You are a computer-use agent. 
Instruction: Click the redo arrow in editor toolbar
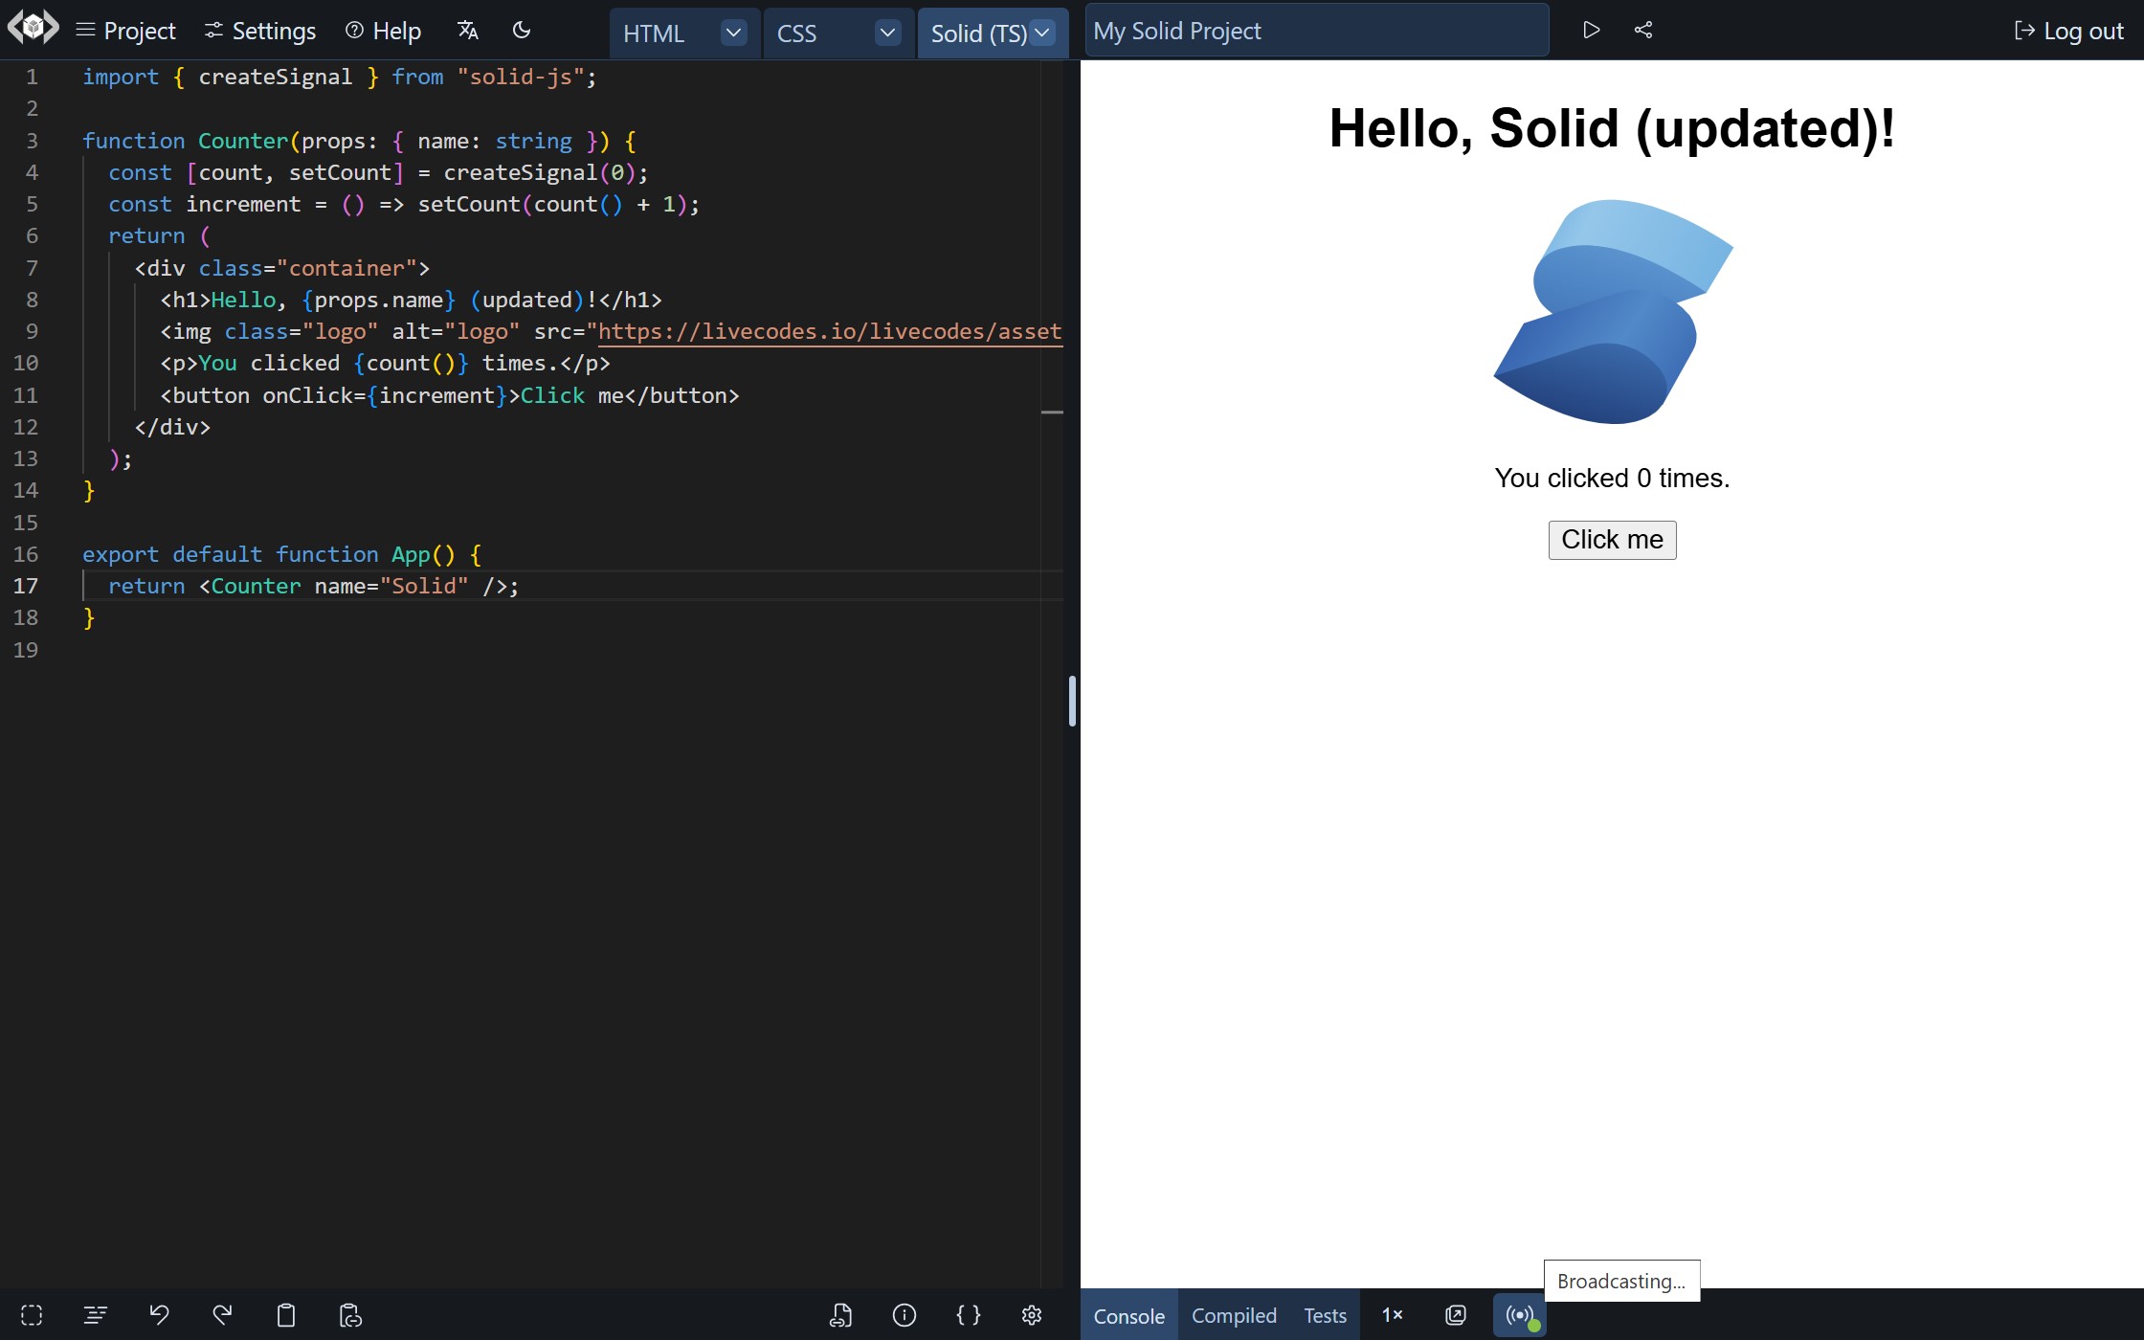tap(222, 1315)
